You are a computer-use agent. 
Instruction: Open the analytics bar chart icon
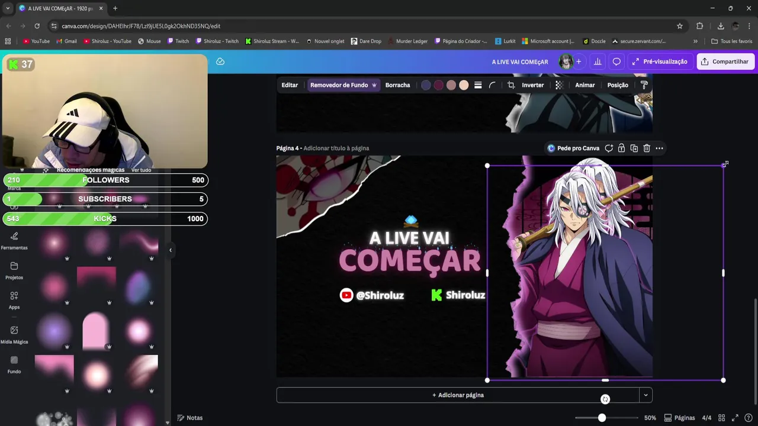(x=598, y=62)
